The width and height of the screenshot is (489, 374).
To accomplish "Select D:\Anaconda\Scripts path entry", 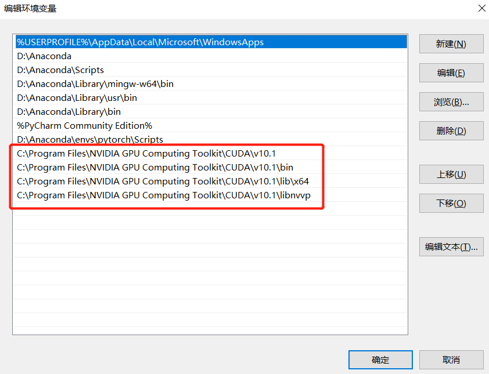I will pyautogui.click(x=210, y=70).
